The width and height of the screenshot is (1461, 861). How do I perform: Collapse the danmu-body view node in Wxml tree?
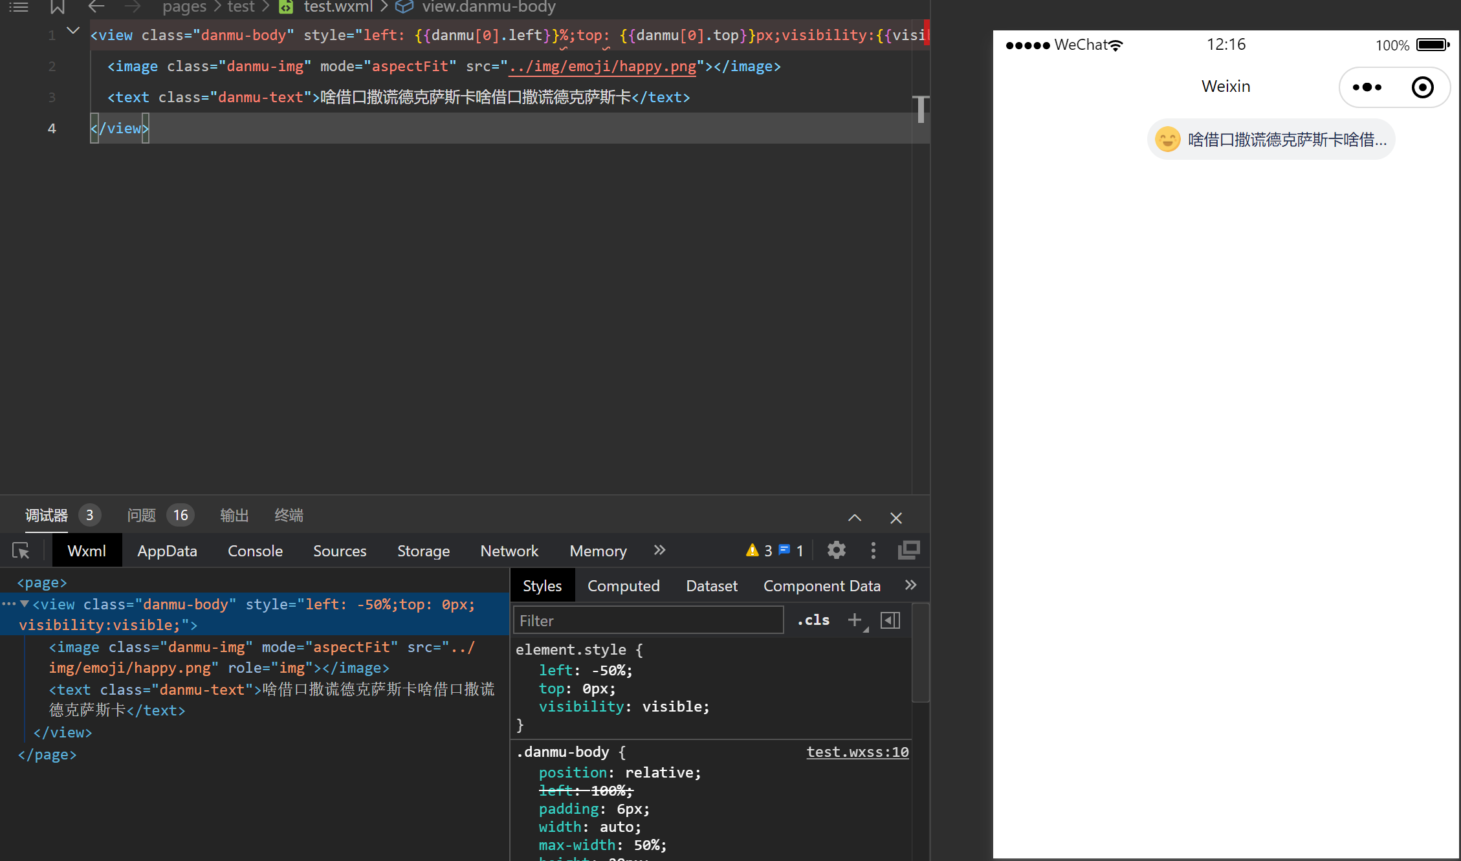click(x=25, y=604)
